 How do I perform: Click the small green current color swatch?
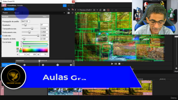(x=21, y=51)
